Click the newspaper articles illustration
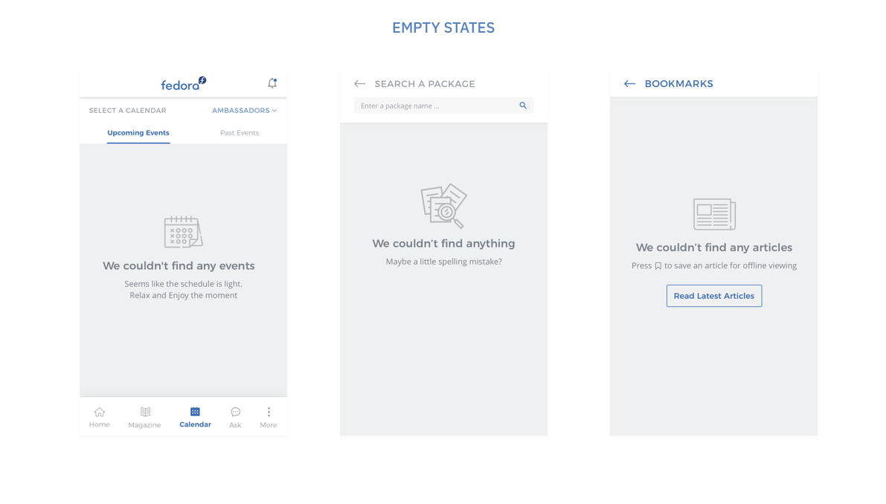The image size is (886, 504). coord(714,214)
